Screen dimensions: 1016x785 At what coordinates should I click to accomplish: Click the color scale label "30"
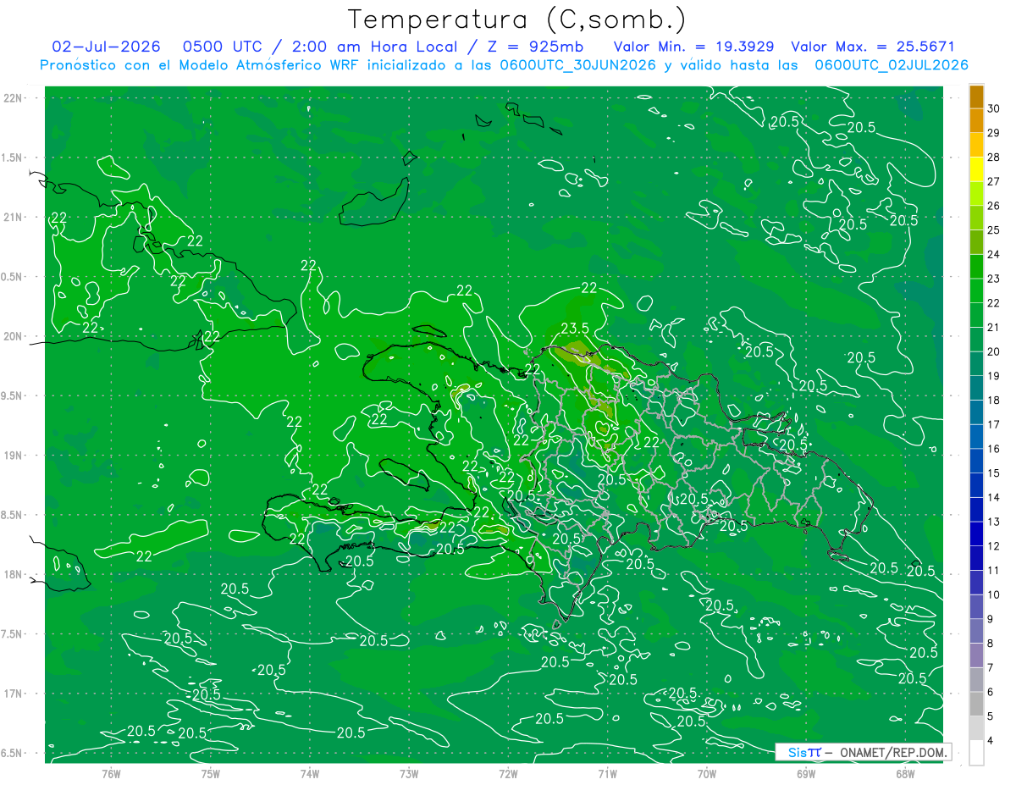coord(994,108)
